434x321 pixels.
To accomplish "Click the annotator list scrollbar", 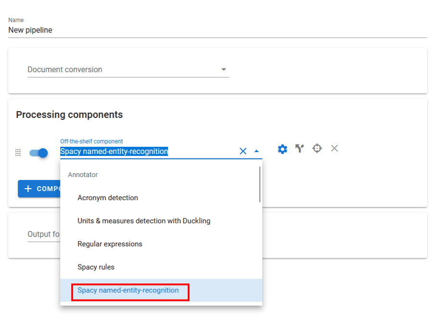I will [x=260, y=184].
